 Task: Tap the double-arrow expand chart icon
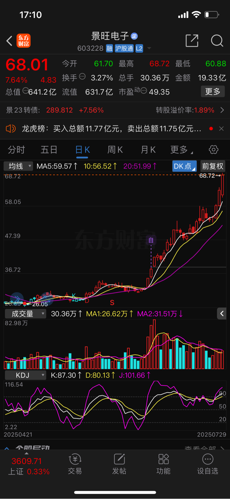click(17, 299)
